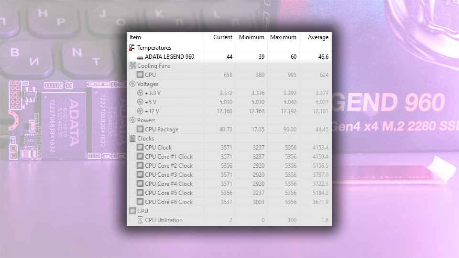Click ADATA current temperature value 44
The height and width of the screenshot is (258, 459).
tap(229, 57)
